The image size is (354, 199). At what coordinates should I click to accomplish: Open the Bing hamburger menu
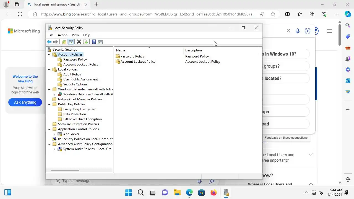pos(329,31)
